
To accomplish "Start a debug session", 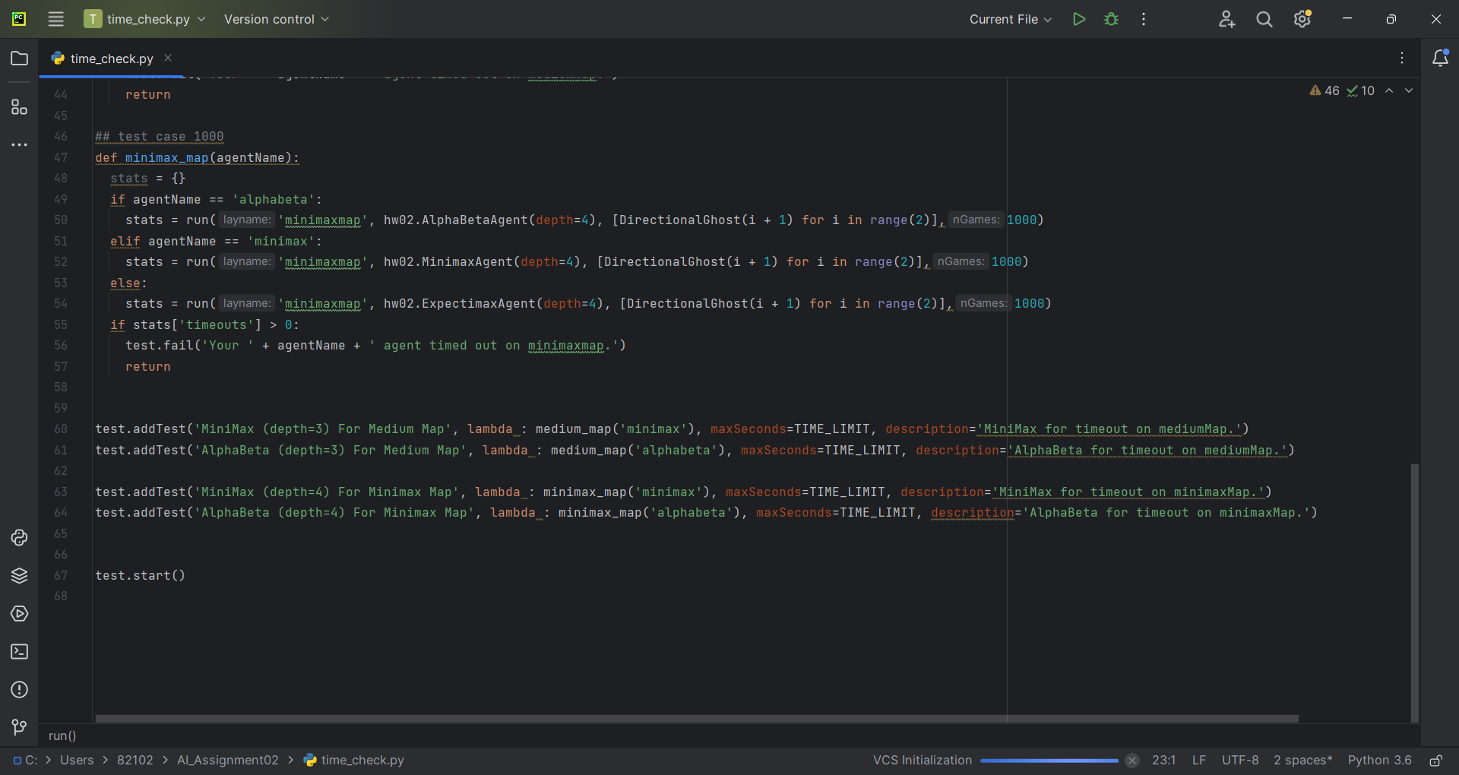I will (x=1111, y=19).
